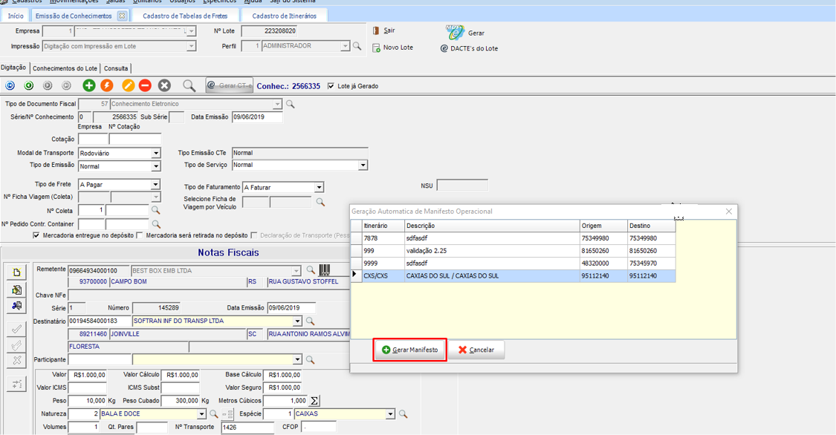Enable 'Mercadoria será retirada no depósito' checkbox

140,235
